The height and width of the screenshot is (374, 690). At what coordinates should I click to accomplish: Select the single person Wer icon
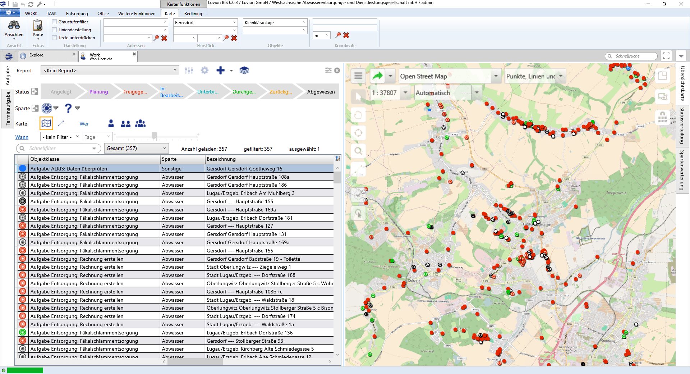[111, 124]
